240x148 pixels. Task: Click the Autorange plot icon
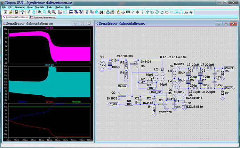tap(60, 12)
